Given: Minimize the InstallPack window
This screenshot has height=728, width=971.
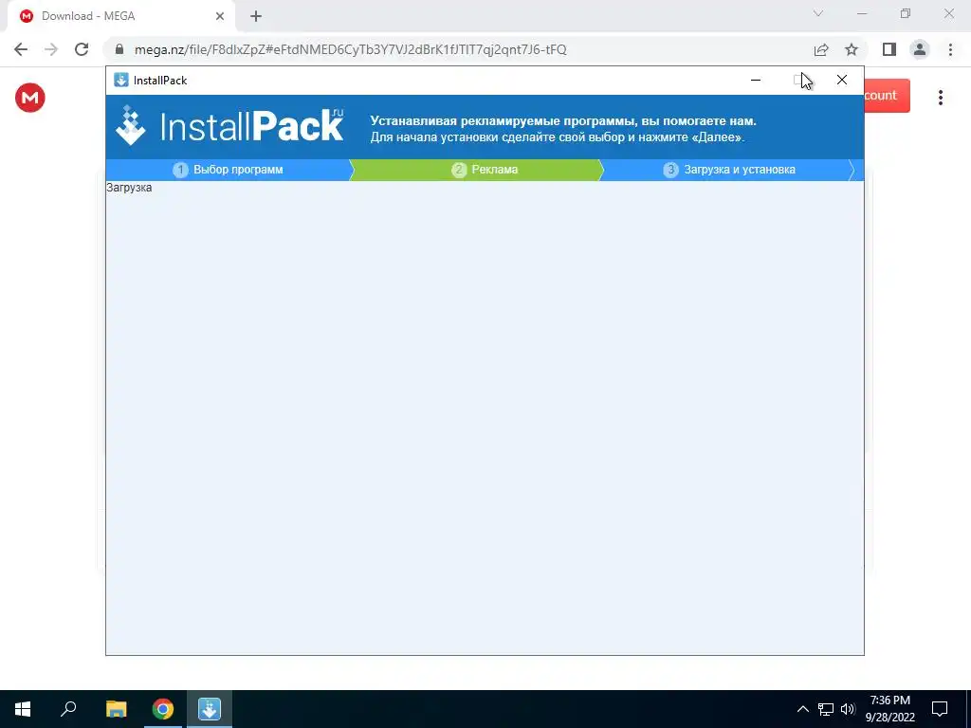Looking at the screenshot, I should 756,80.
